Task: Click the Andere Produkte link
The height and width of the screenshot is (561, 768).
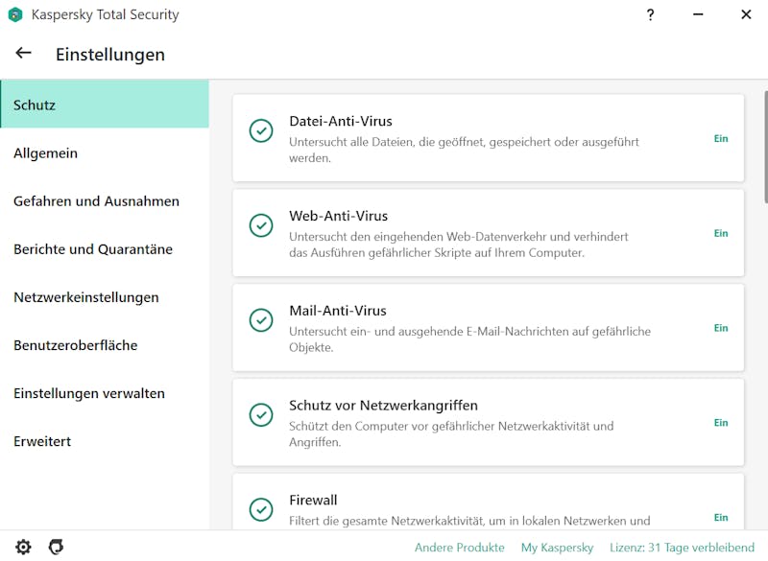Action: (x=460, y=548)
